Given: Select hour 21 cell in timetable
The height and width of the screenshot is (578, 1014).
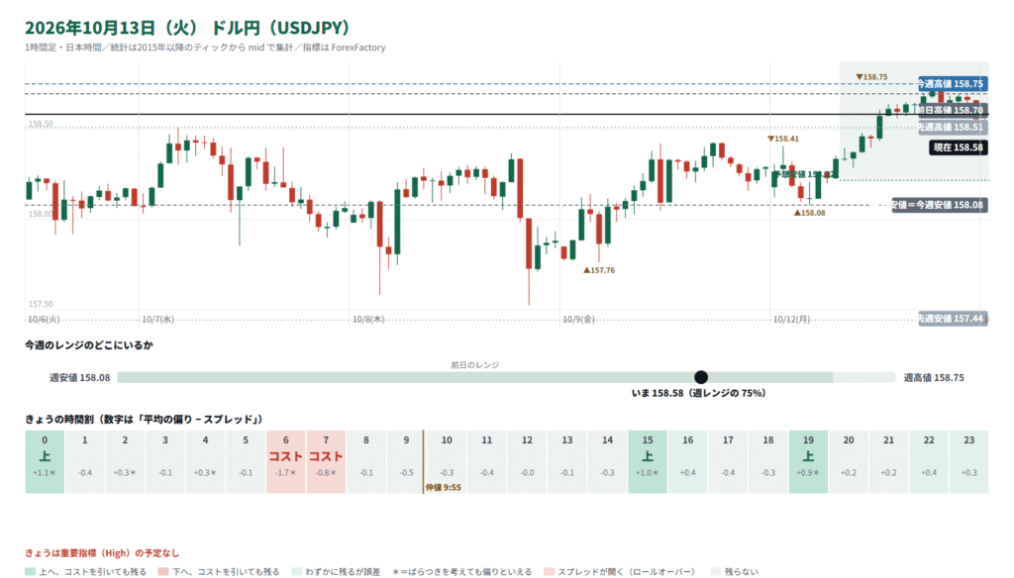Looking at the screenshot, I should 888,461.
